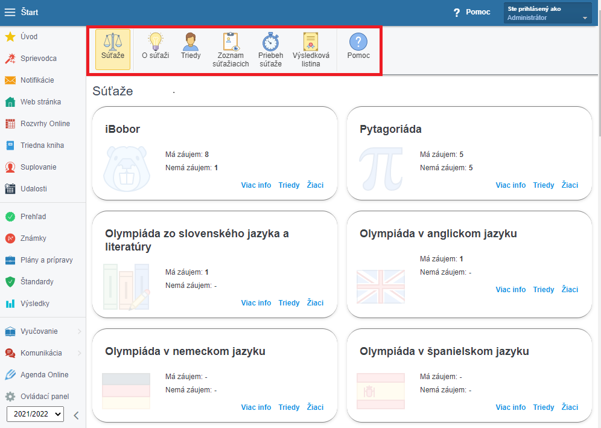This screenshot has height=428, width=601.
Task: Click the books image in slovenského jazyka card
Action: (x=127, y=287)
